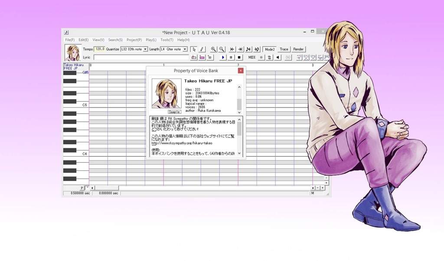Zoom in with the plus magnifier
This screenshot has width=444, height=261.
coord(213,49)
